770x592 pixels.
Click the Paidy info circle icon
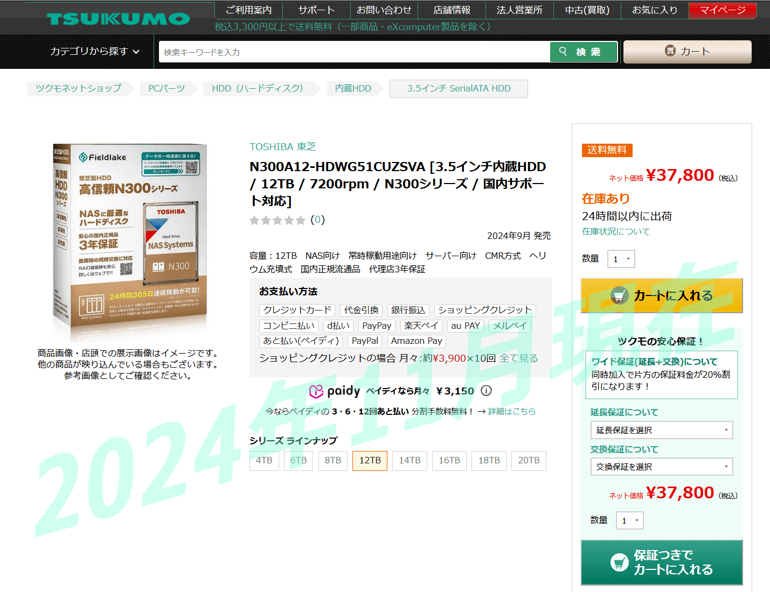click(x=486, y=391)
